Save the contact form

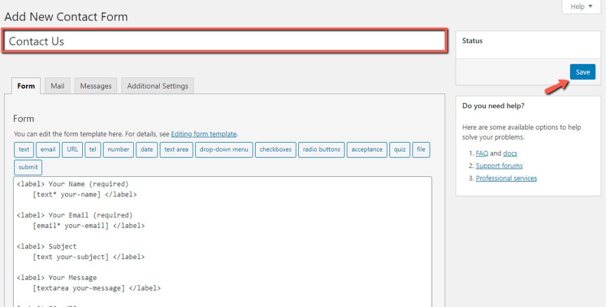point(582,72)
